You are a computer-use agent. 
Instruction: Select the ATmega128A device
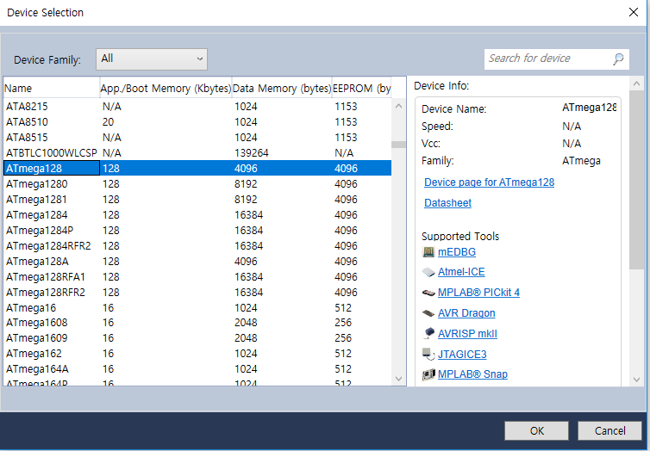pos(197,262)
